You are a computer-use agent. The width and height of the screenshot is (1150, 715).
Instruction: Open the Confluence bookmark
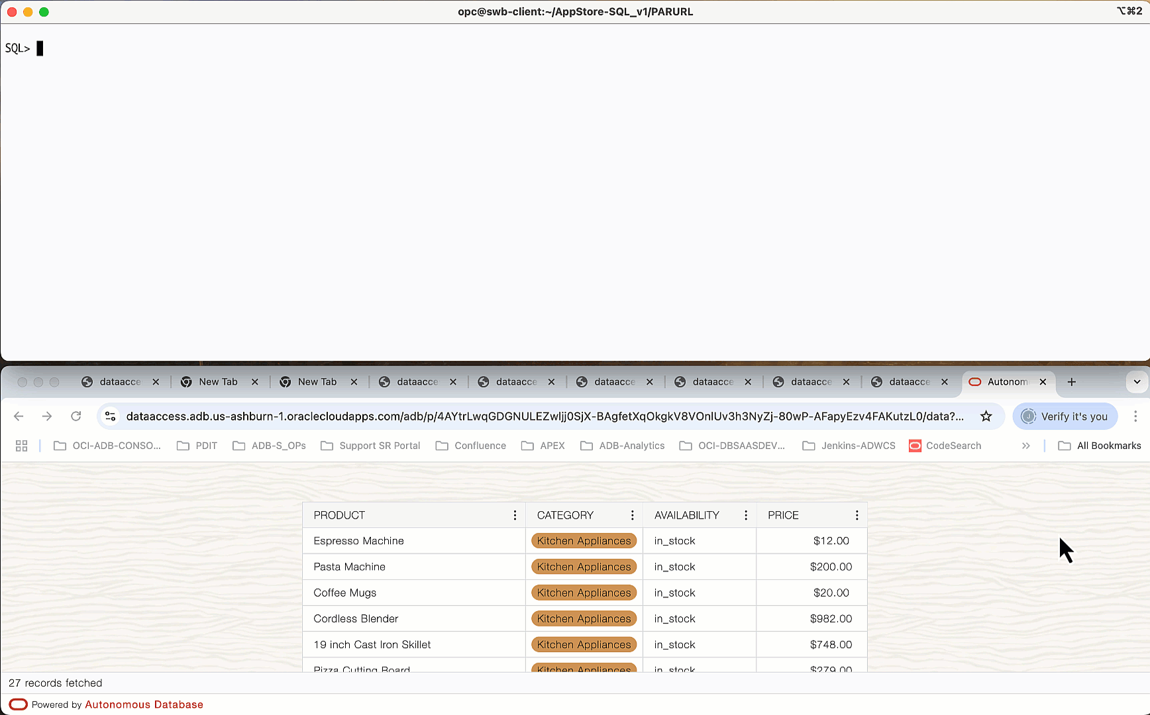(471, 446)
